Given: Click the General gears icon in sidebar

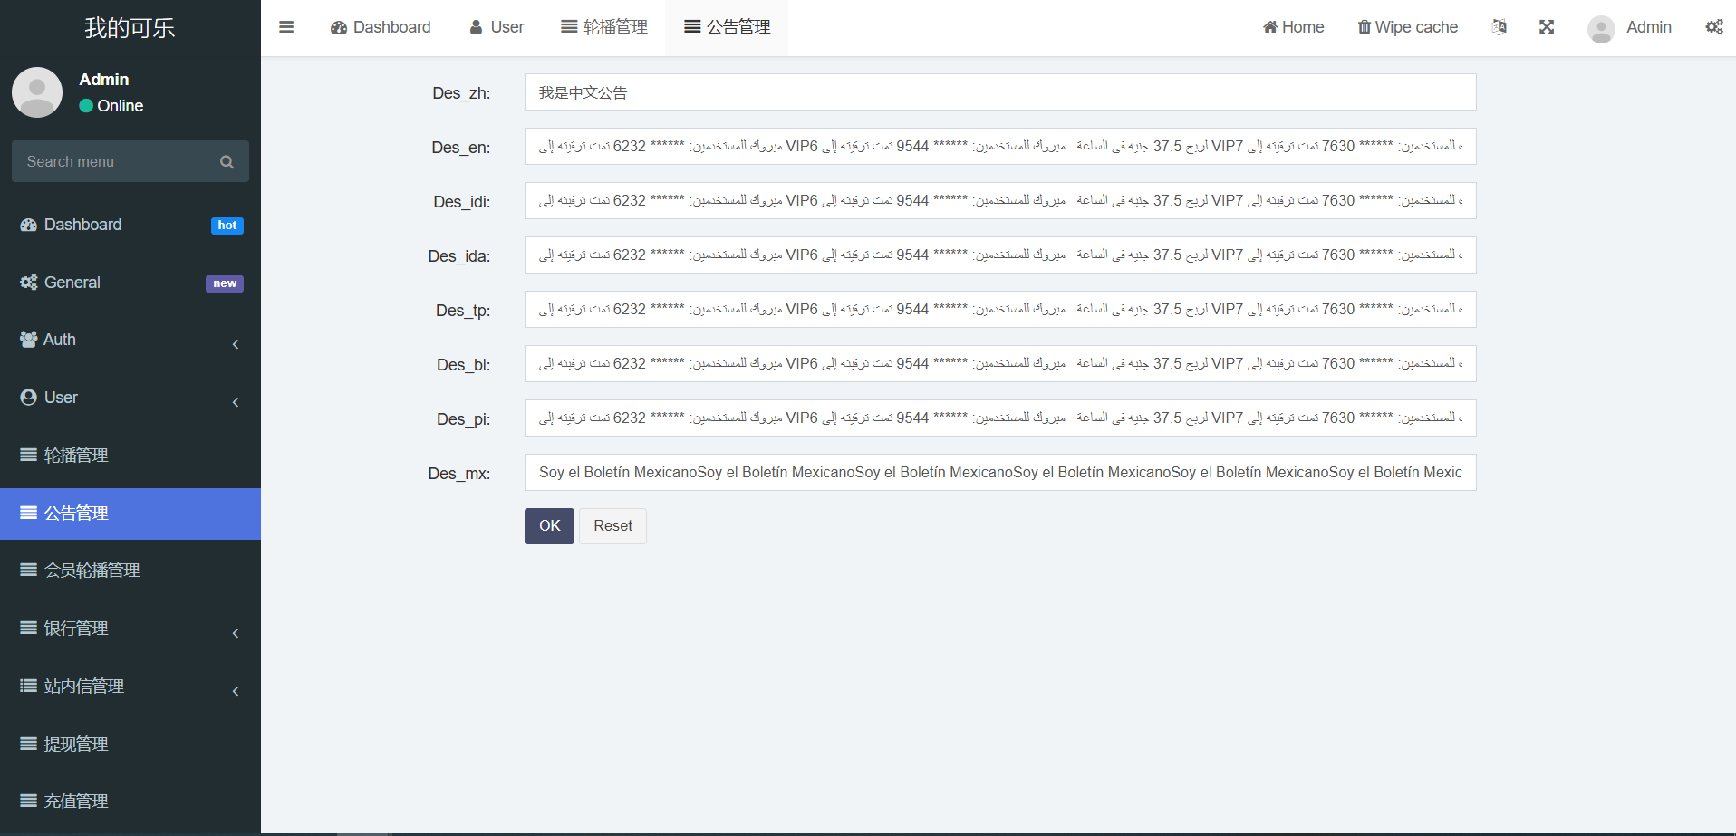Looking at the screenshot, I should pyautogui.click(x=29, y=283).
